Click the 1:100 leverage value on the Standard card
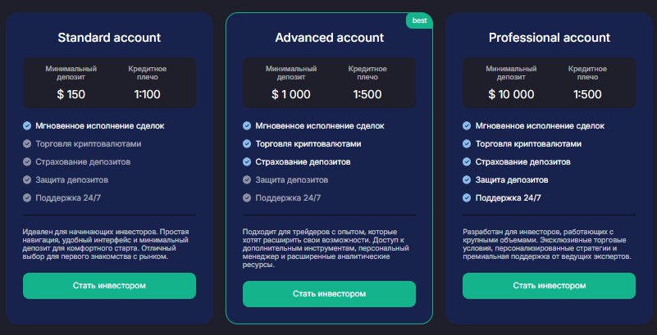The image size is (657, 335). [x=148, y=94]
